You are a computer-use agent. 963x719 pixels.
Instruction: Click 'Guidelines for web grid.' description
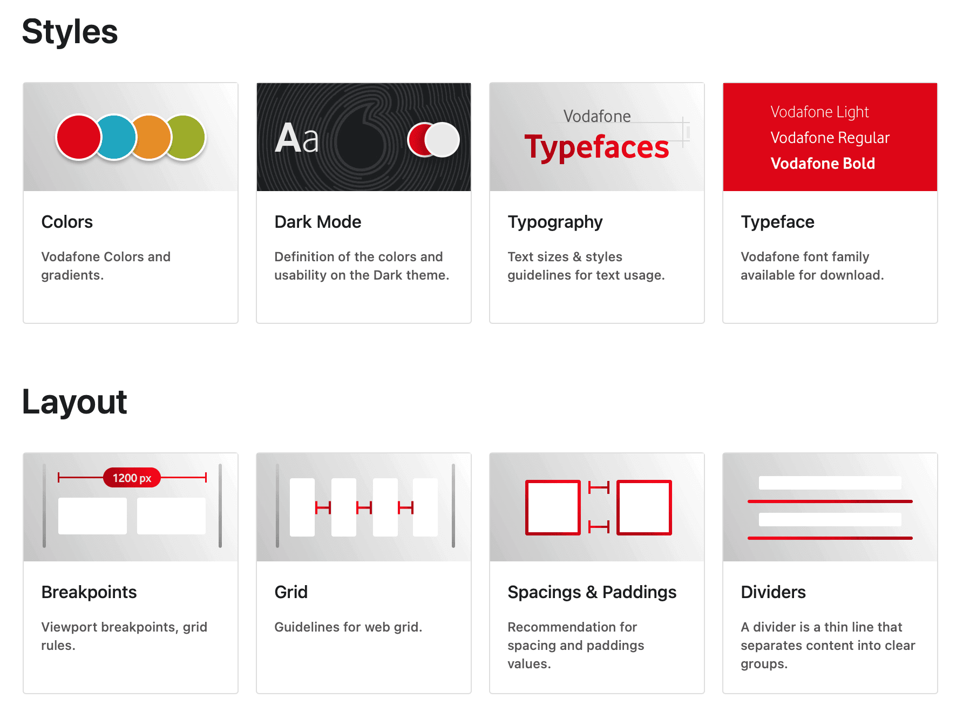tap(348, 627)
